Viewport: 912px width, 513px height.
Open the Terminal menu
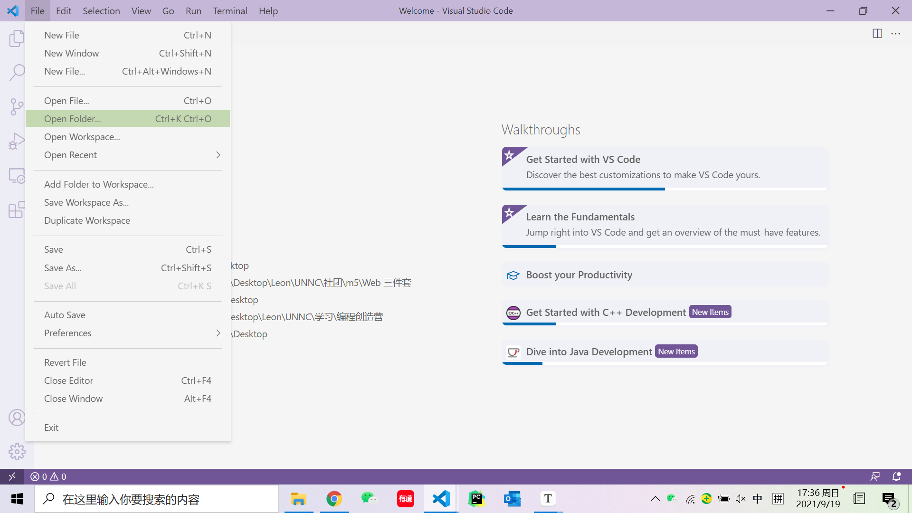tap(230, 10)
